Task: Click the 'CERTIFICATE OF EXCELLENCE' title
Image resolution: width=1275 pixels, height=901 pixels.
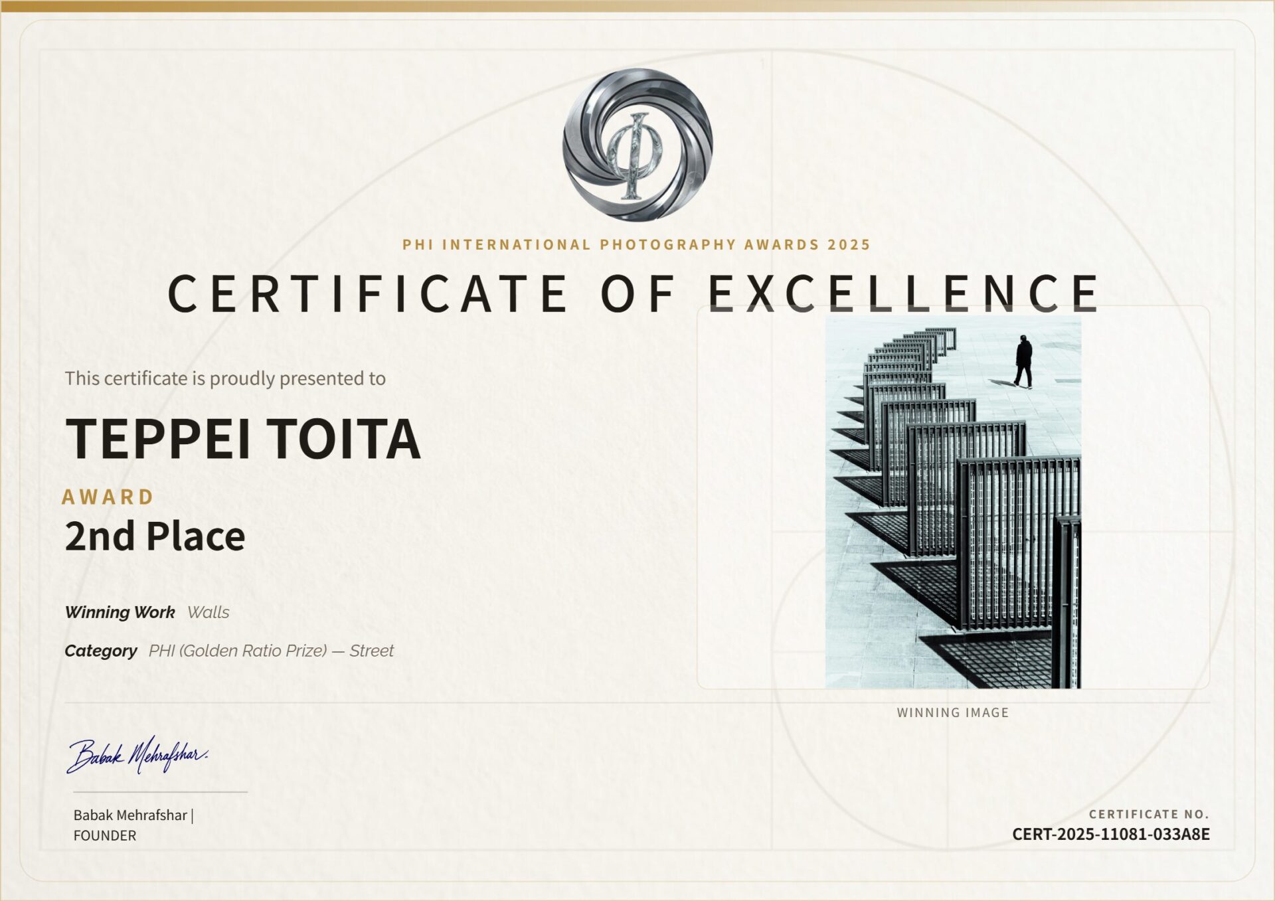Action: [634, 293]
